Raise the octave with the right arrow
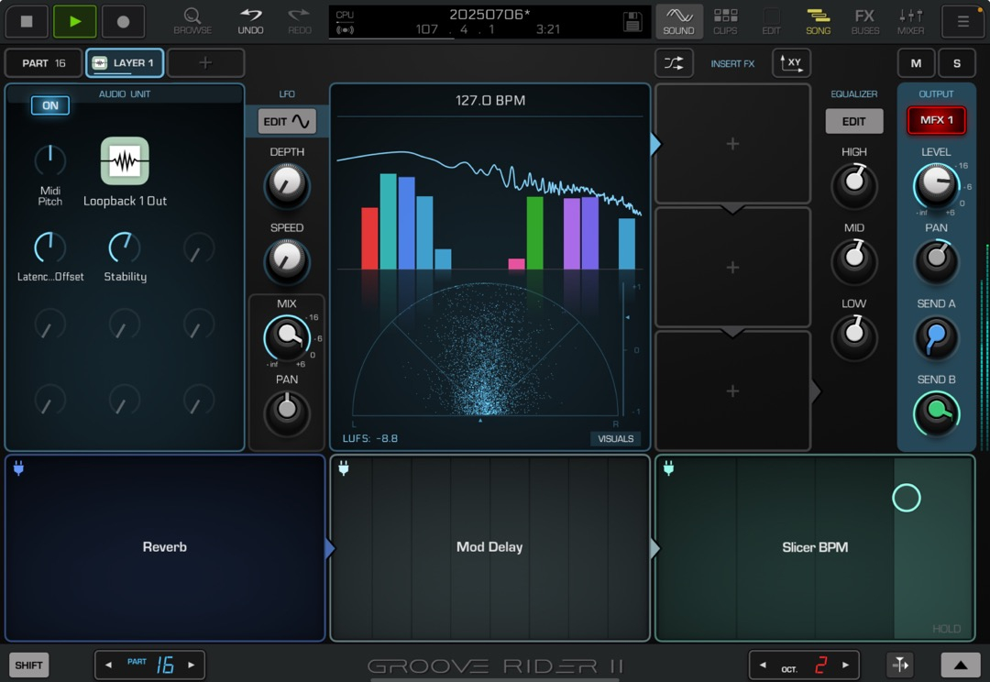990x682 pixels. tap(845, 665)
